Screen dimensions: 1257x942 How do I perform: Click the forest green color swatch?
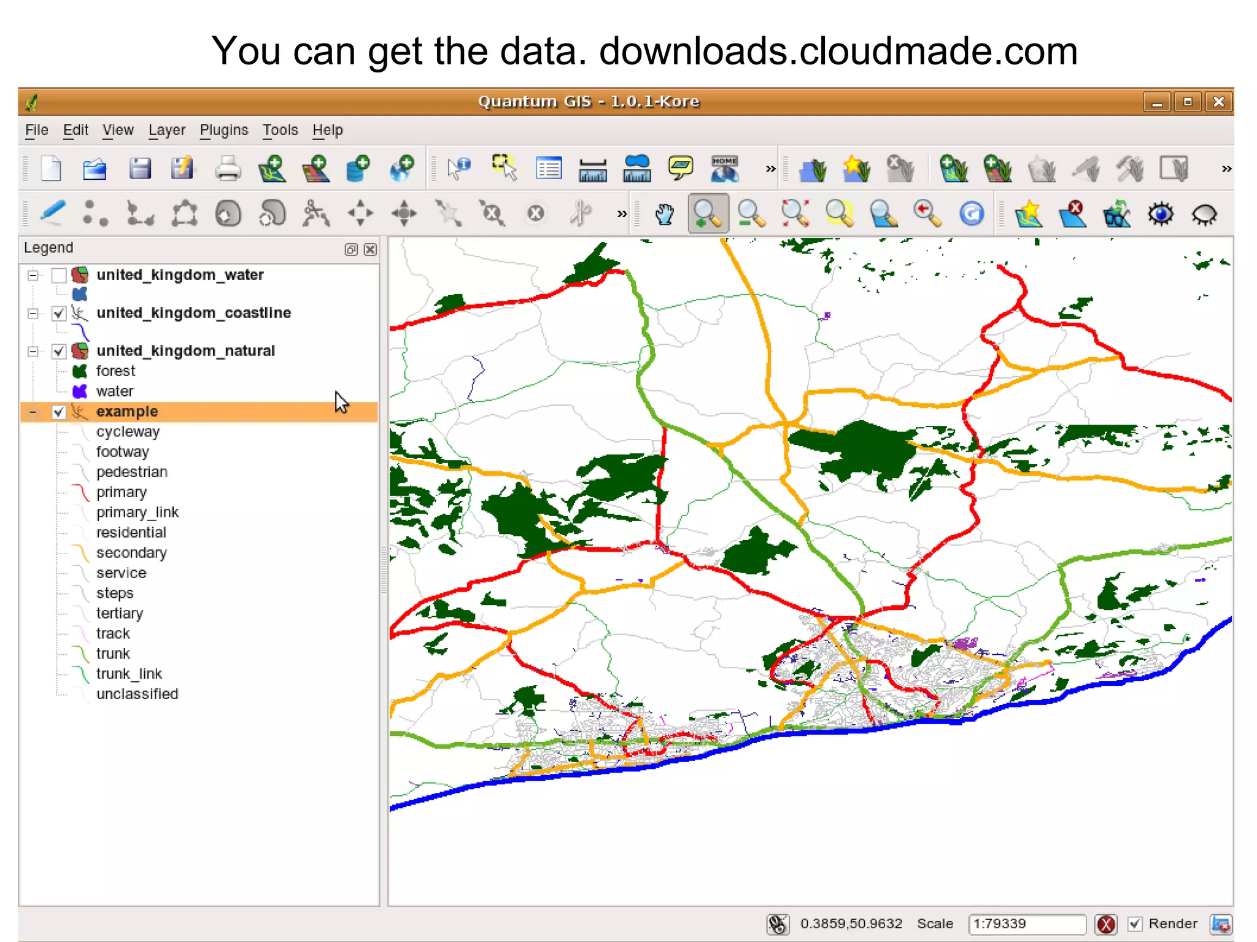[80, 371]
